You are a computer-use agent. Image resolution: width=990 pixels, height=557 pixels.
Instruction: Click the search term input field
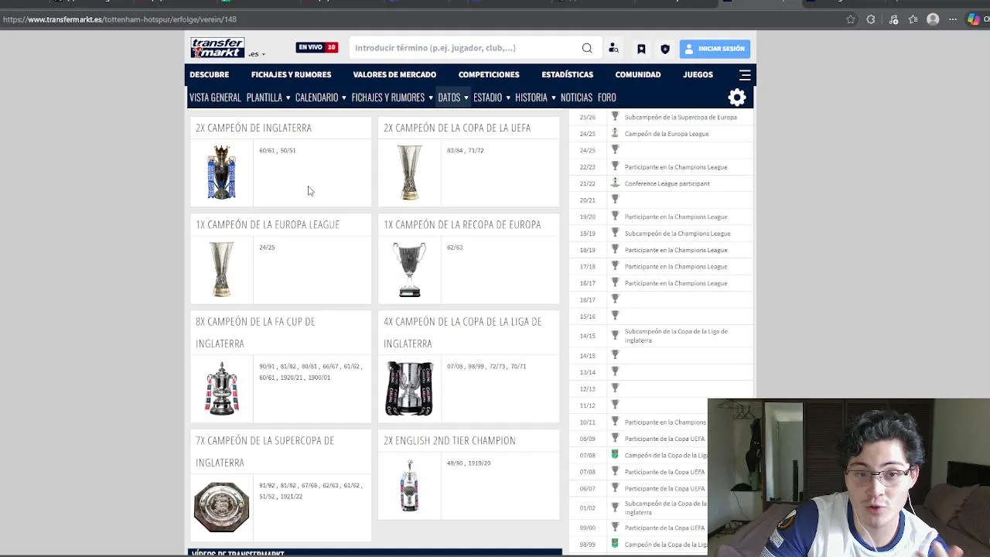tap(464, 48)
